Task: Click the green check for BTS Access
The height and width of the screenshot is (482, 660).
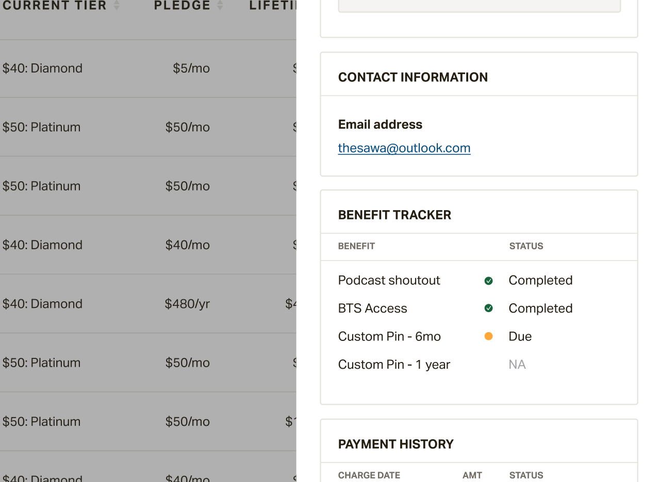Action: 489,308
